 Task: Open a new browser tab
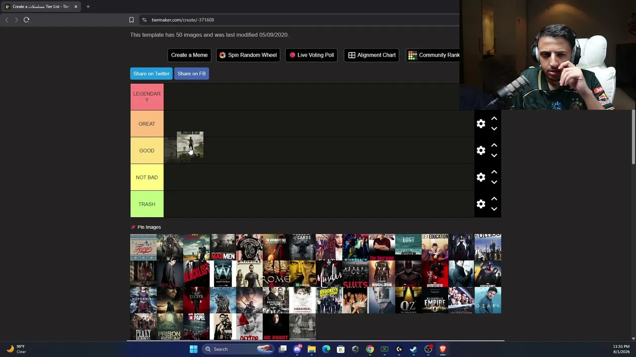click(88, 6)
